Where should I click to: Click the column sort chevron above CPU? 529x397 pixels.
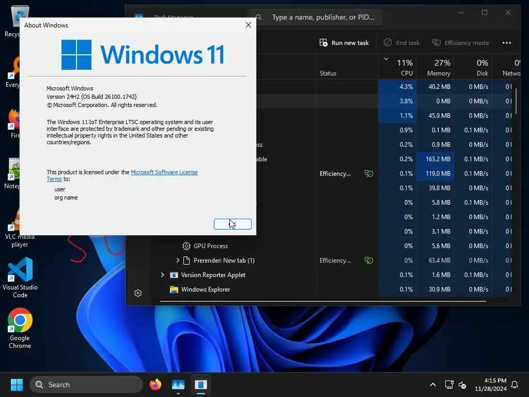click(386, 59)
